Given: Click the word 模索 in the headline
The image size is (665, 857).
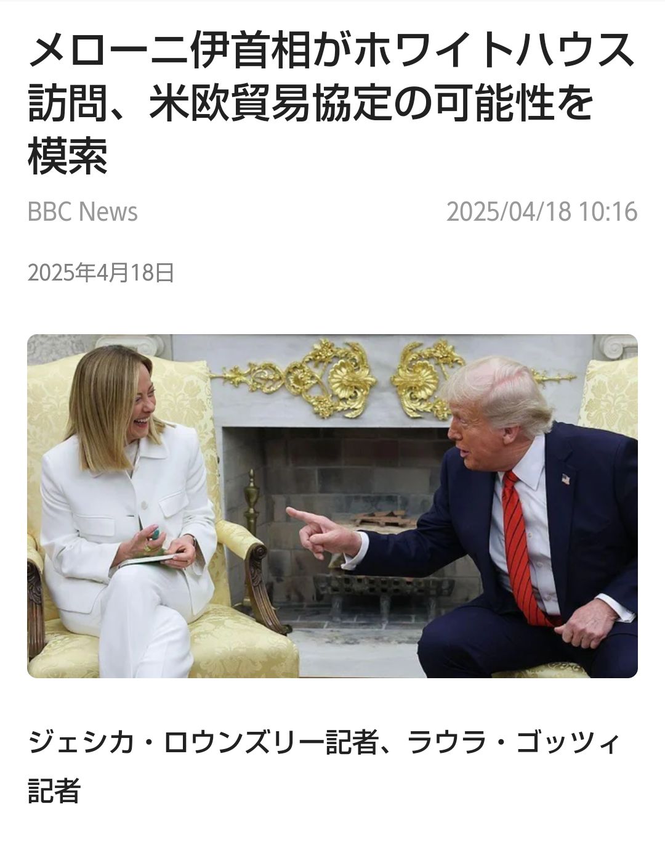Looking at the screenshot, I should point(68,155).
